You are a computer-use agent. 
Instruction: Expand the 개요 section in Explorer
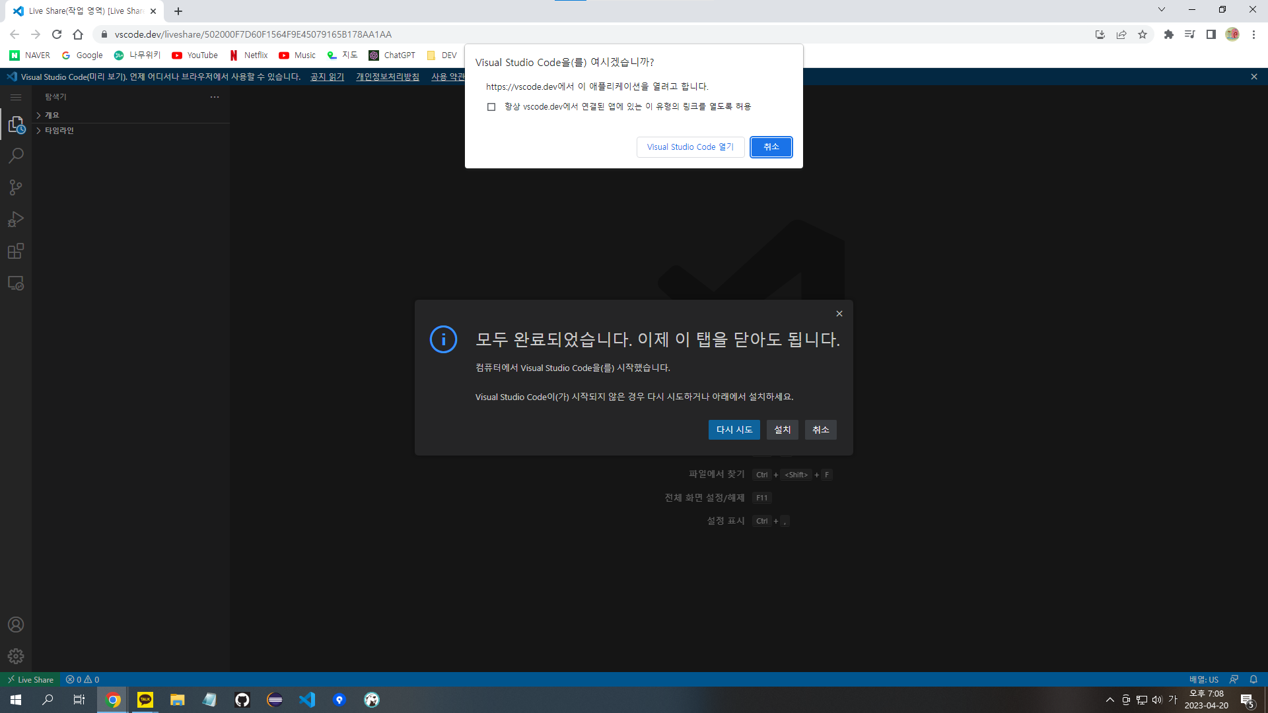tap(52, 115)
